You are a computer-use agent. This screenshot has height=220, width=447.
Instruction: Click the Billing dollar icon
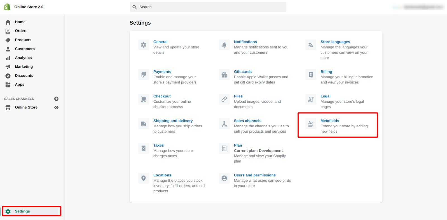311,75
